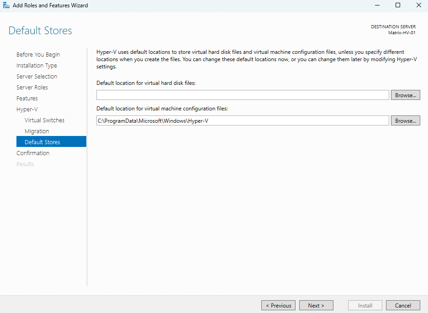Click the Default Stores page heading
Screen dimensions: 428x313
pos(40,31)
